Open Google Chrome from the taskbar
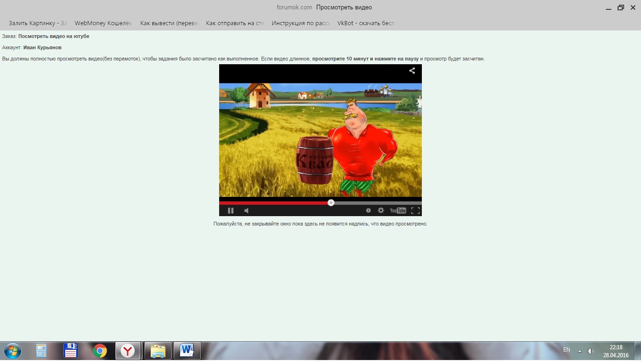The image size is (641, 361). 99,351
